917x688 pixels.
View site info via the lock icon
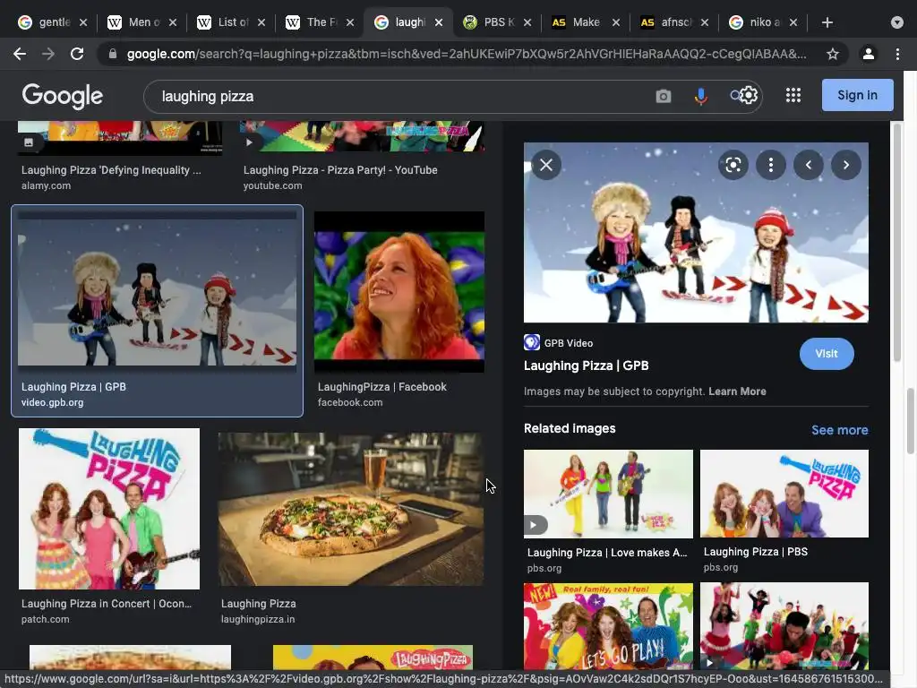pos(112,55)
